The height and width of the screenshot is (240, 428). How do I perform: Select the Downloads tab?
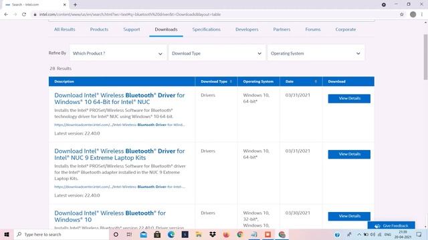pos(166,29)
